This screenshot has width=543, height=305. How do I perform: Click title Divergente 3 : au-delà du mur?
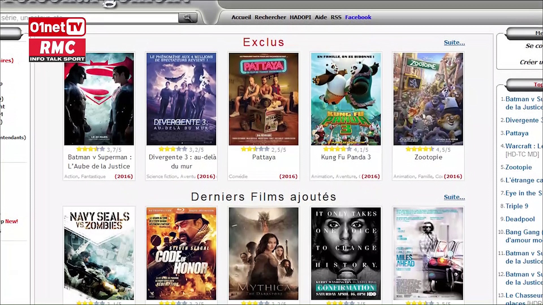click(x=182, y=162)
